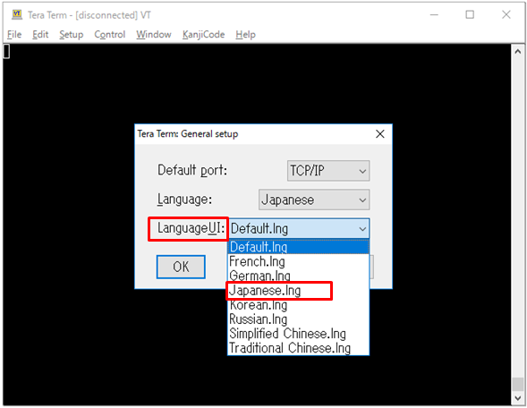The image size is (527, 408).
Task: Maximize the Tera Term window
Action: (470, 15)
